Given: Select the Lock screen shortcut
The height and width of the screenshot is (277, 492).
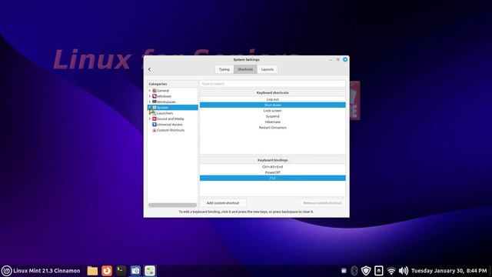Looking at the screenshot, I should tap(273, 111).
